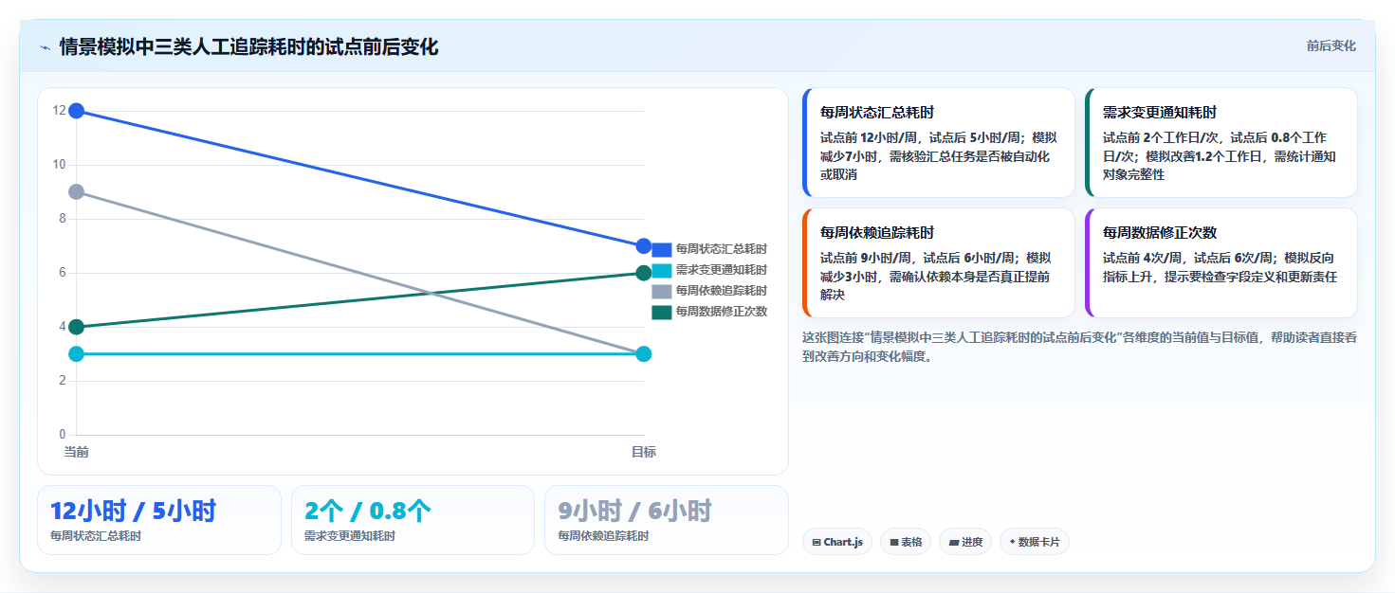Click the y-axis value 0

click(x=63, y=435)
